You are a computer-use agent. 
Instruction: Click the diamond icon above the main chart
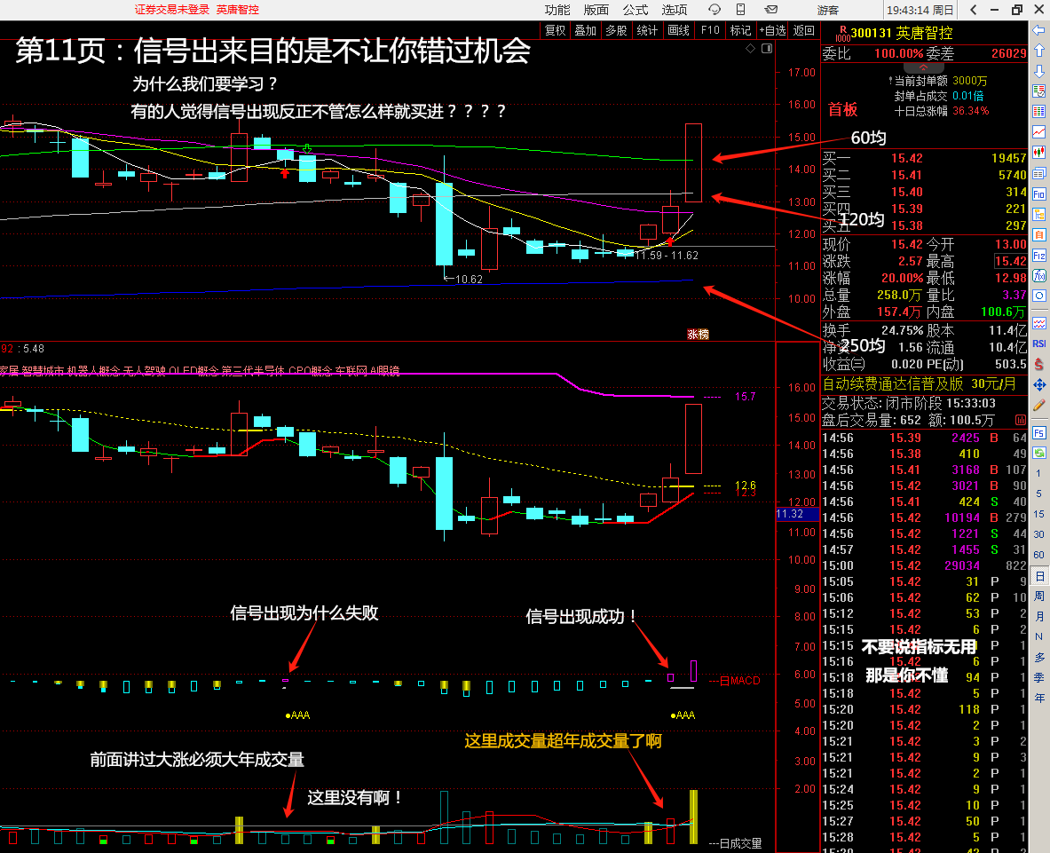tap(750, 48)
